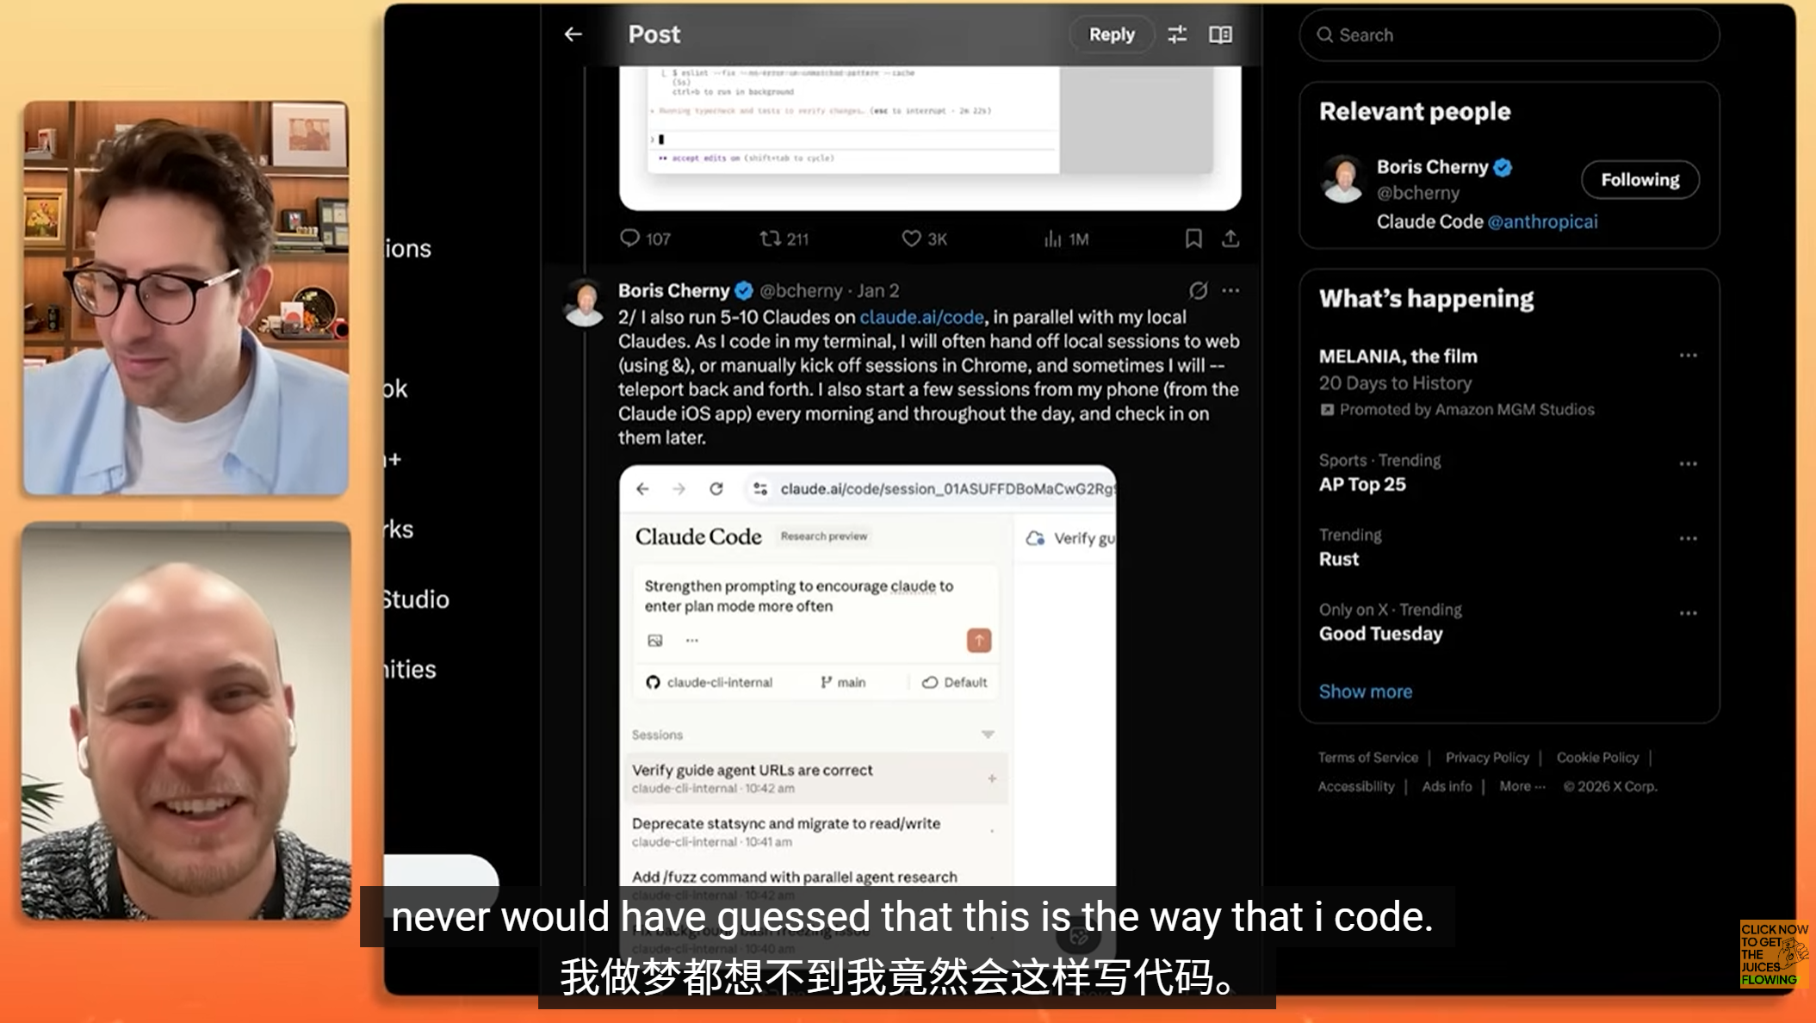Like the post with 3K hearts

pos(911,239)
